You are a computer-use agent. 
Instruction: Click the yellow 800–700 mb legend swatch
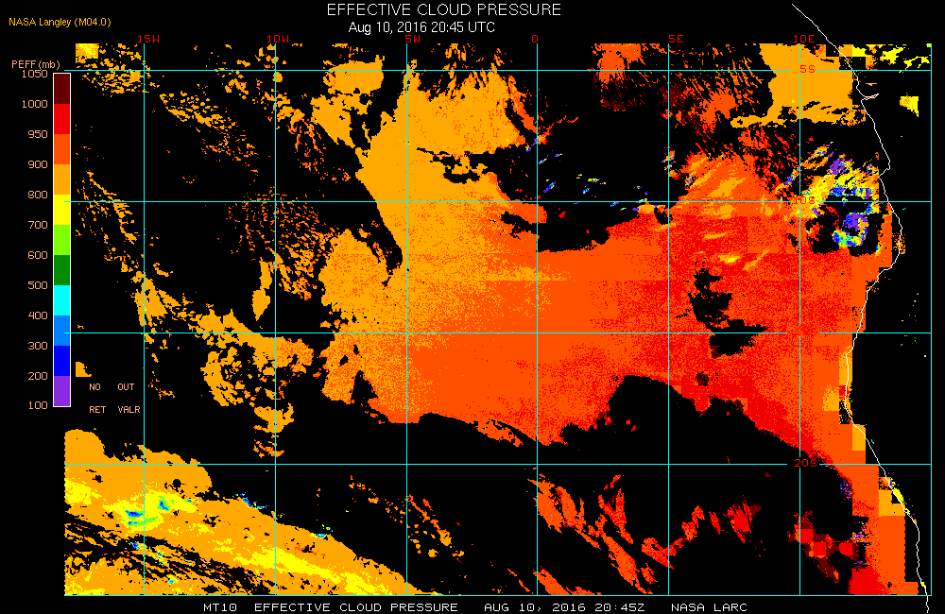pyautogui.click(x=62, y=210)
